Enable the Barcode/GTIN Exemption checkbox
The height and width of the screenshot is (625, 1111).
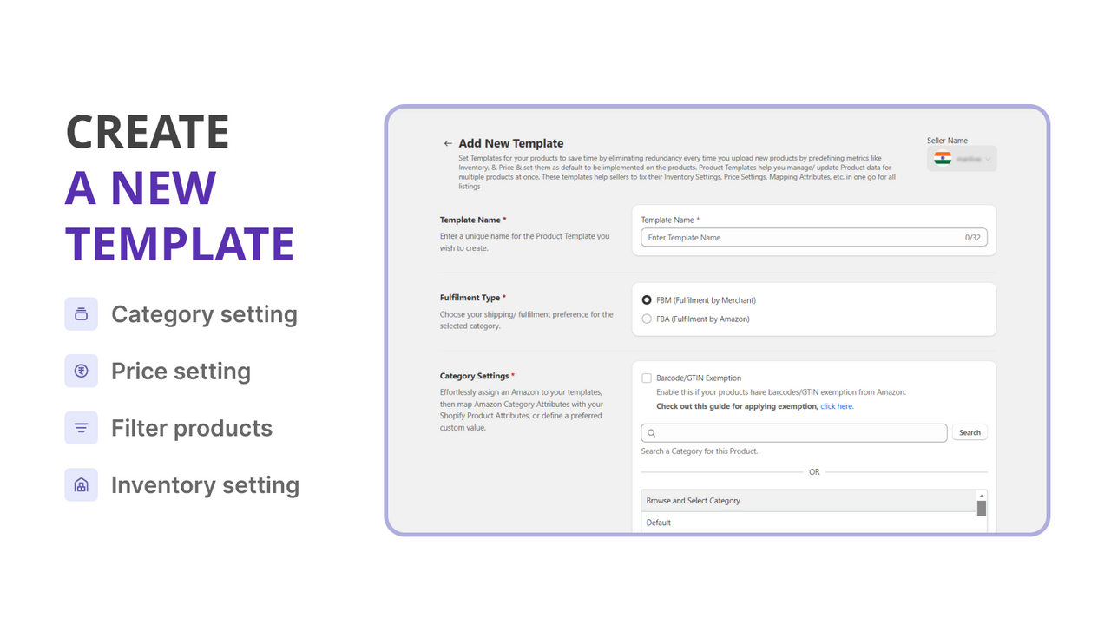(647, 378)
